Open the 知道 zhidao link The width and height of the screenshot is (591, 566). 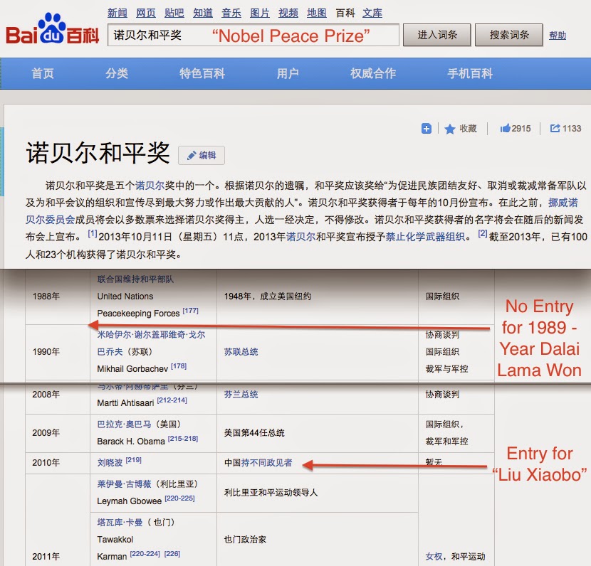point(203,14)
